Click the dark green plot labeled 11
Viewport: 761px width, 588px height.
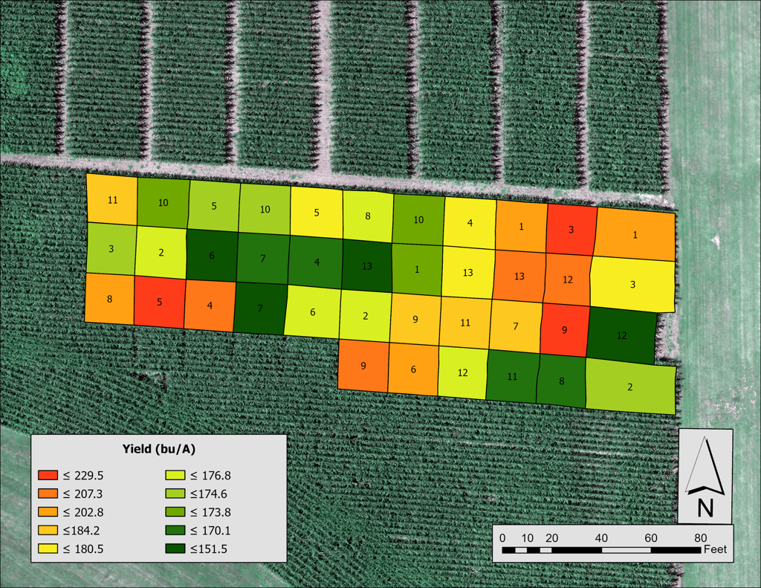pyautogui.click(x=513, y=376)
